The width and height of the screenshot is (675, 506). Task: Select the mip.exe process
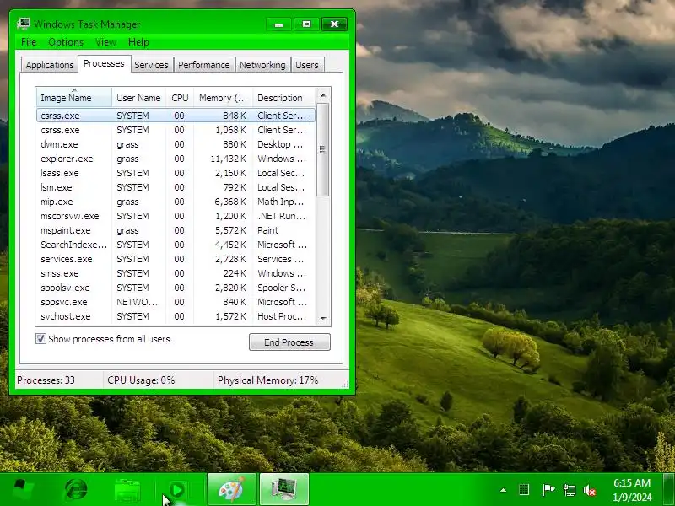[176, 202]
